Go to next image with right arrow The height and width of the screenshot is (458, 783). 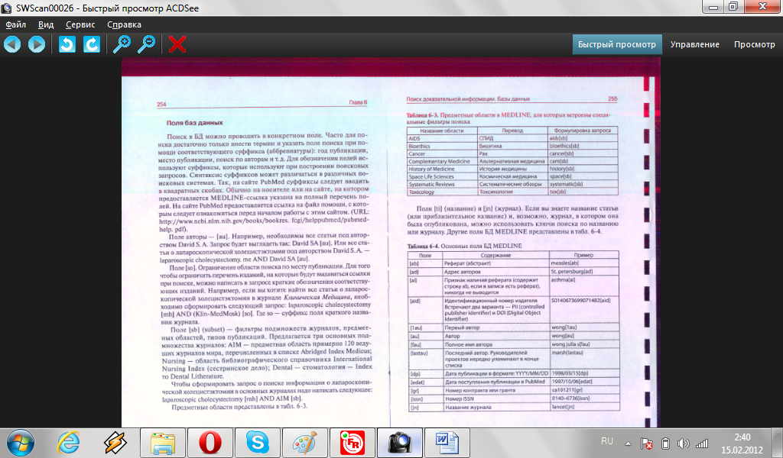click(x=37, y=44)
